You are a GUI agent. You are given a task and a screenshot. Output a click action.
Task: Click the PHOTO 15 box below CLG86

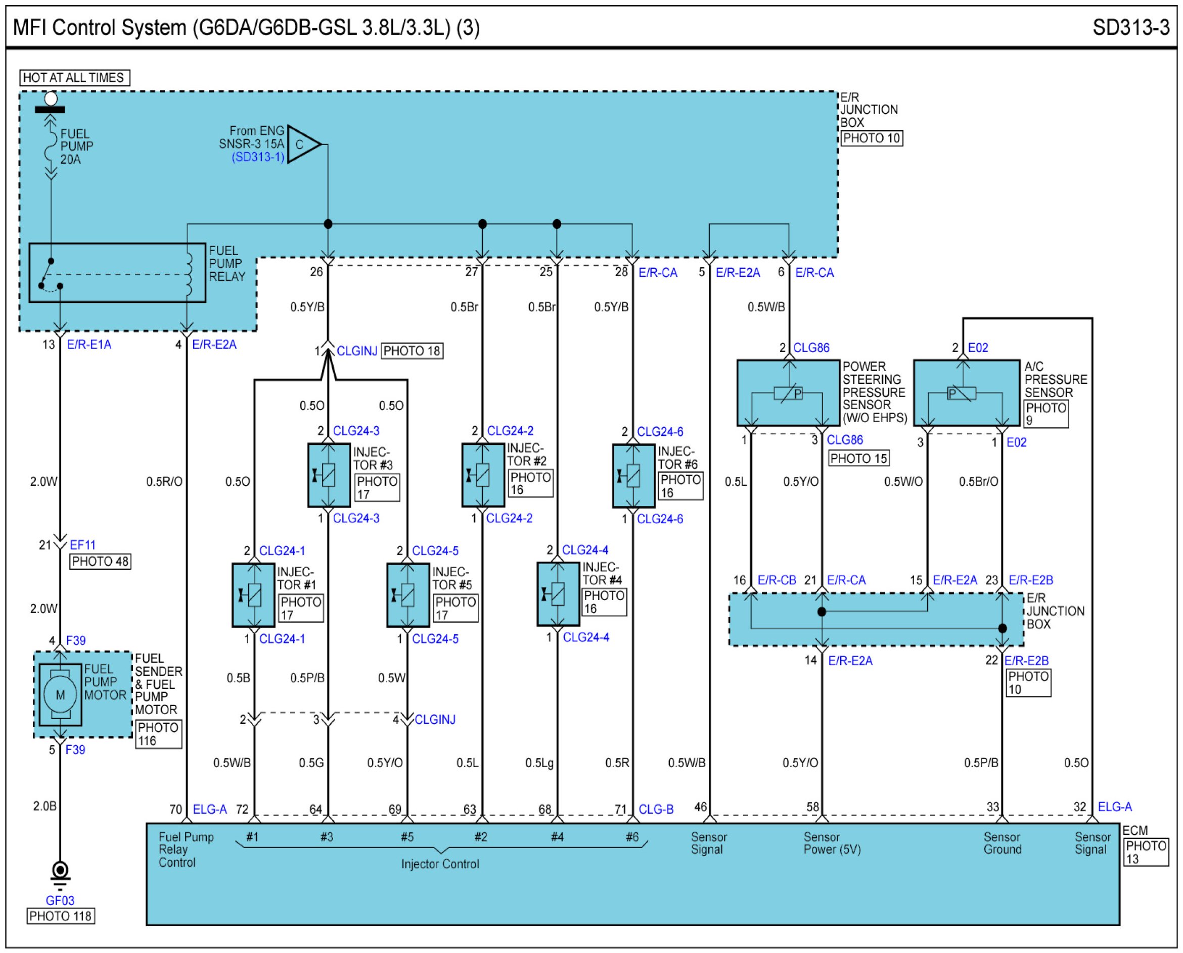coord(859,459)
